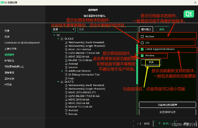Focus the component search field
Image resolution: width=198 pixels, height=128 pixels.
pyautogui.click(x=108, y=29)
